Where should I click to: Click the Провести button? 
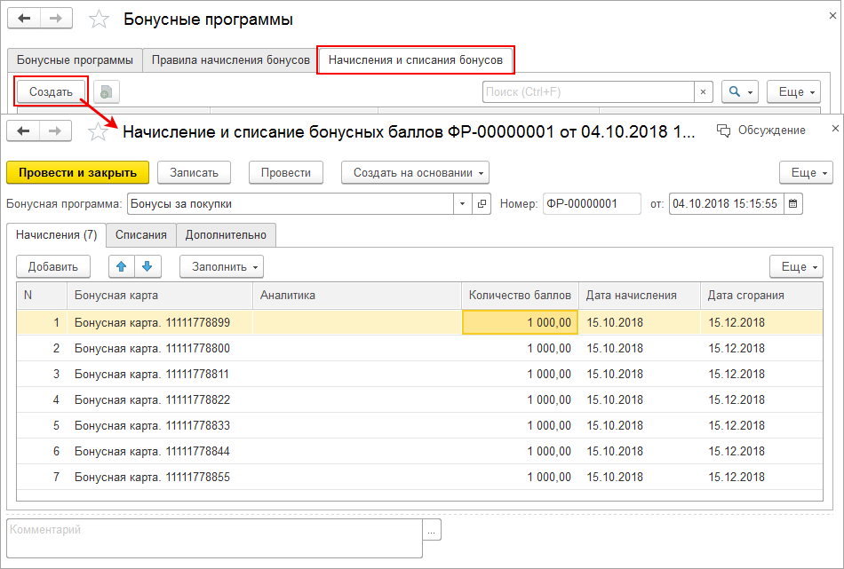(286, 172)
